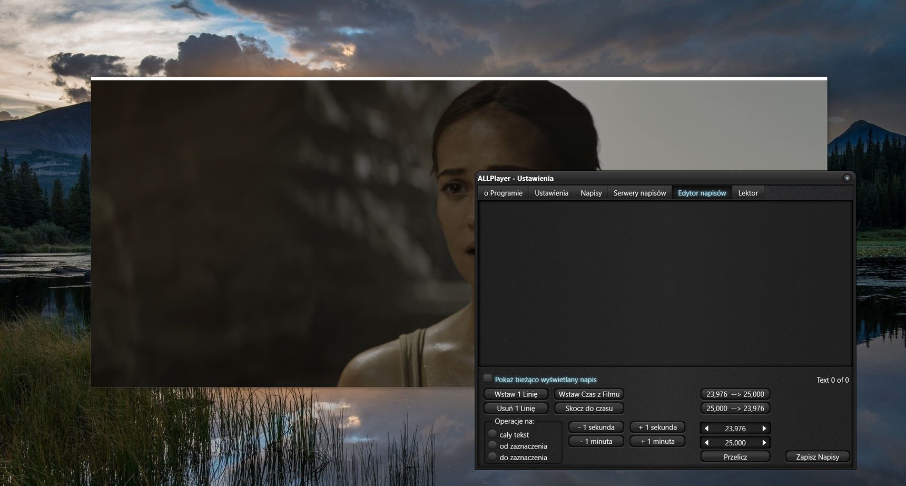906x486 pixels.
Task: Click the Text 0 of 0 counter
Action: click(832, 380)
